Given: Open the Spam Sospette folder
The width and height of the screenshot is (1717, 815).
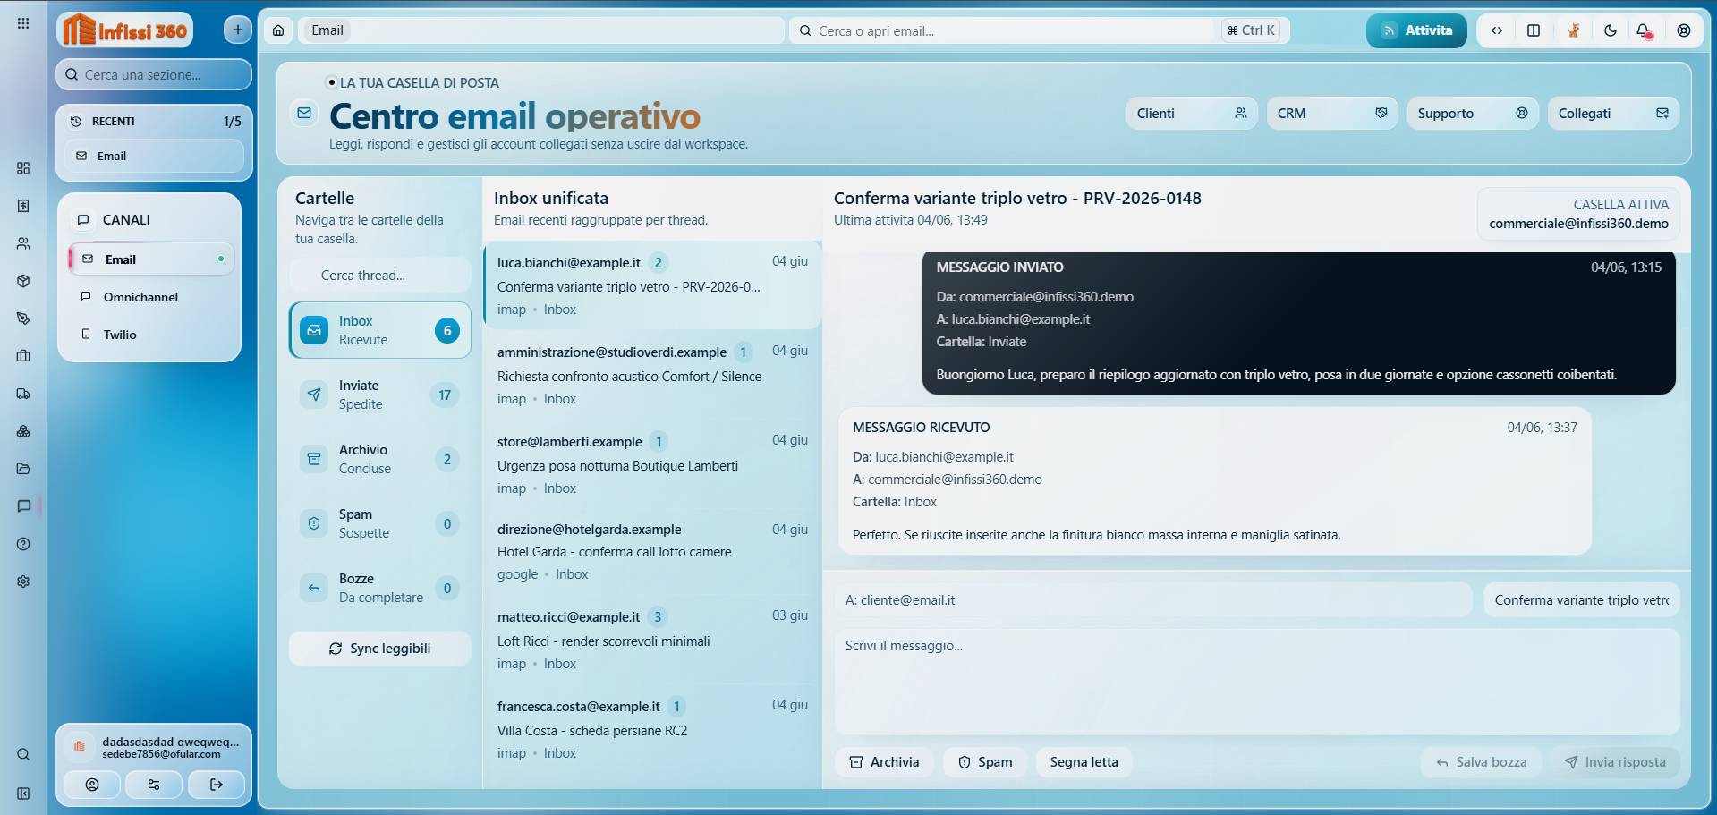Looking at the screenshot, I should tap(380, 523).
